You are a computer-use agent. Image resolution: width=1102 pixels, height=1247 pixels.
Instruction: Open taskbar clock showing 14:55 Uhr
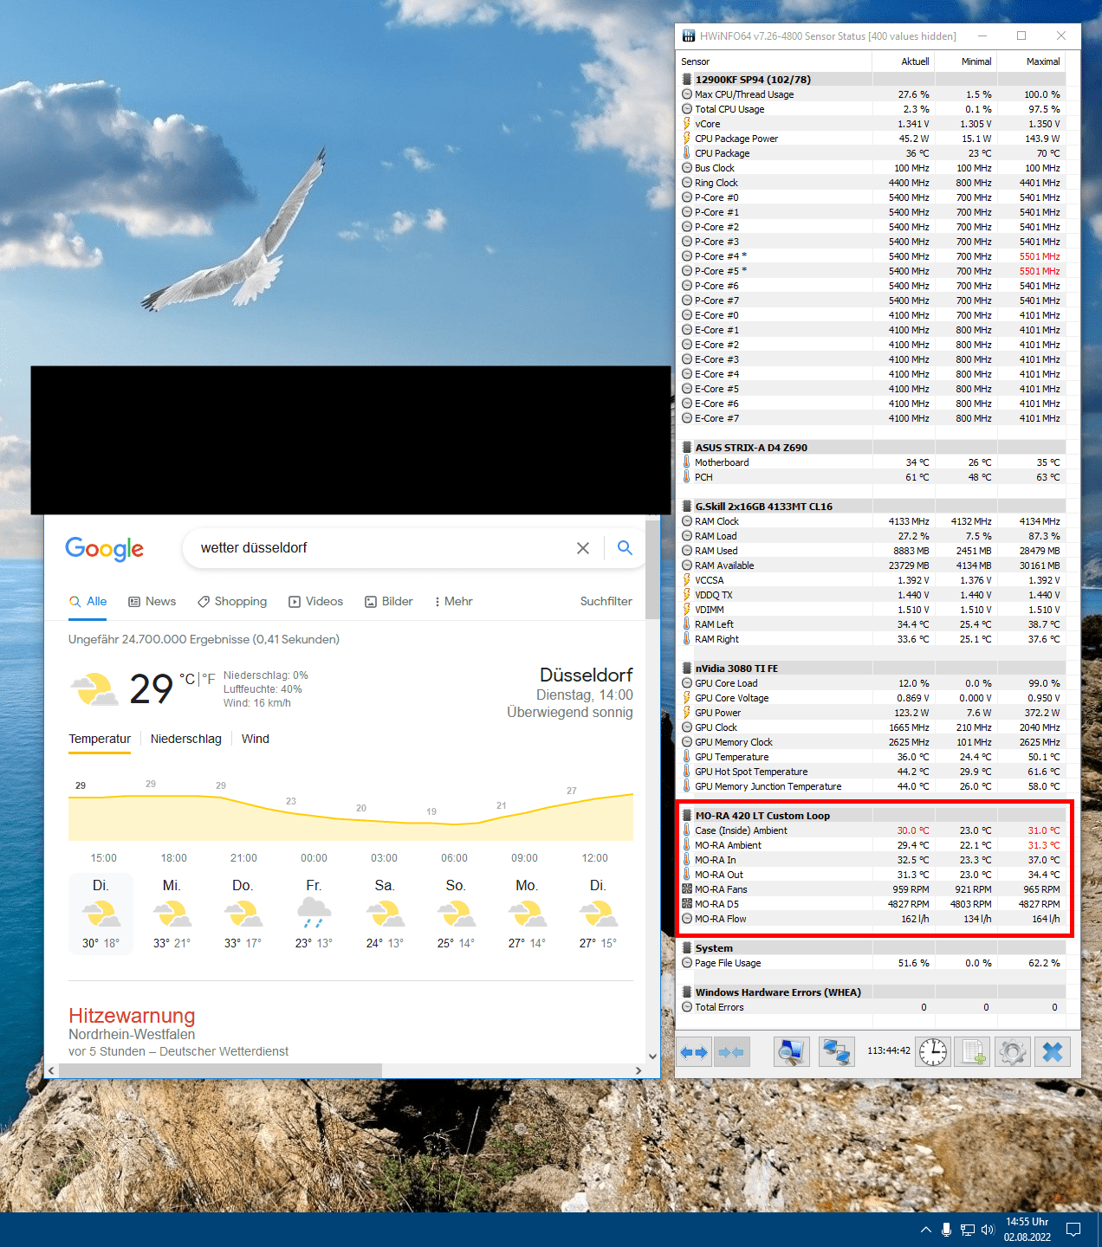(1027, 1230)
